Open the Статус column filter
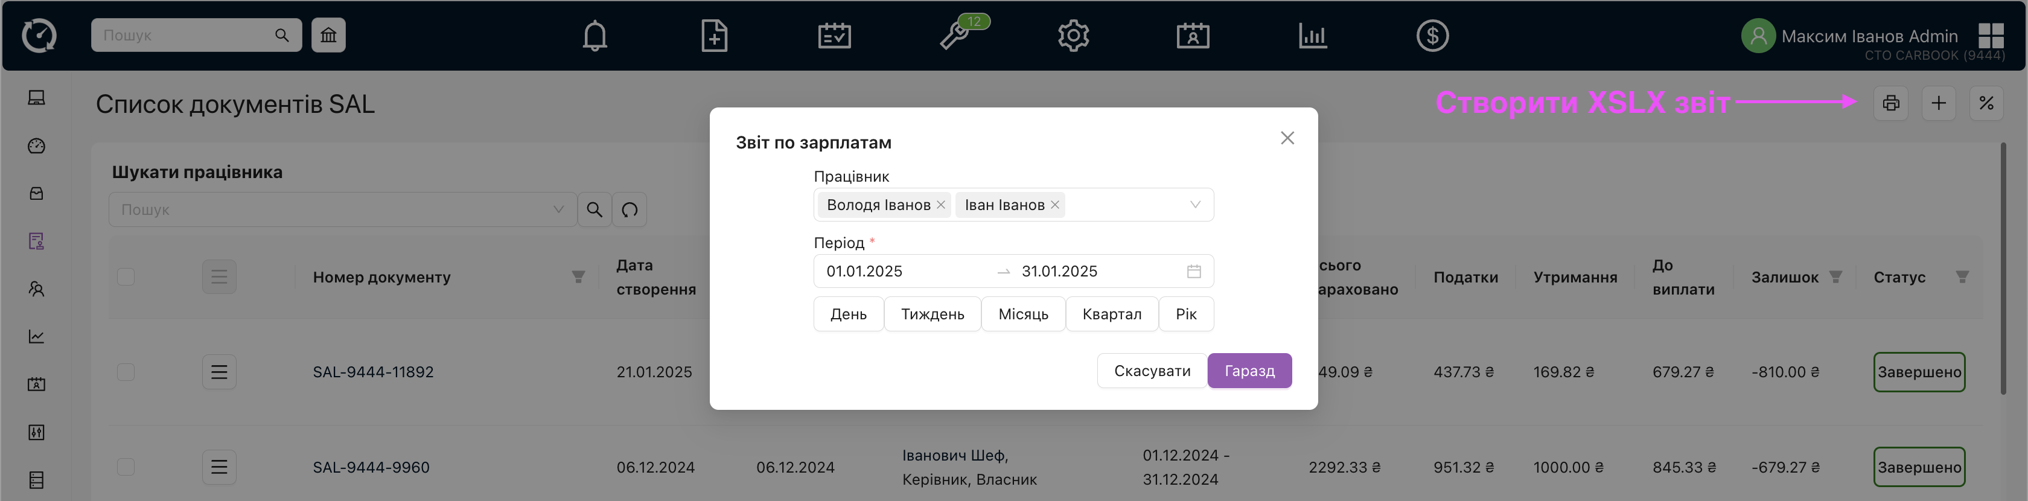The image size is (2028, 501). click(1962, 277)
